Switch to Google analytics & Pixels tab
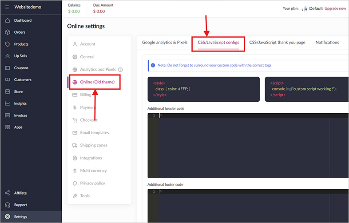 point(165,42)
